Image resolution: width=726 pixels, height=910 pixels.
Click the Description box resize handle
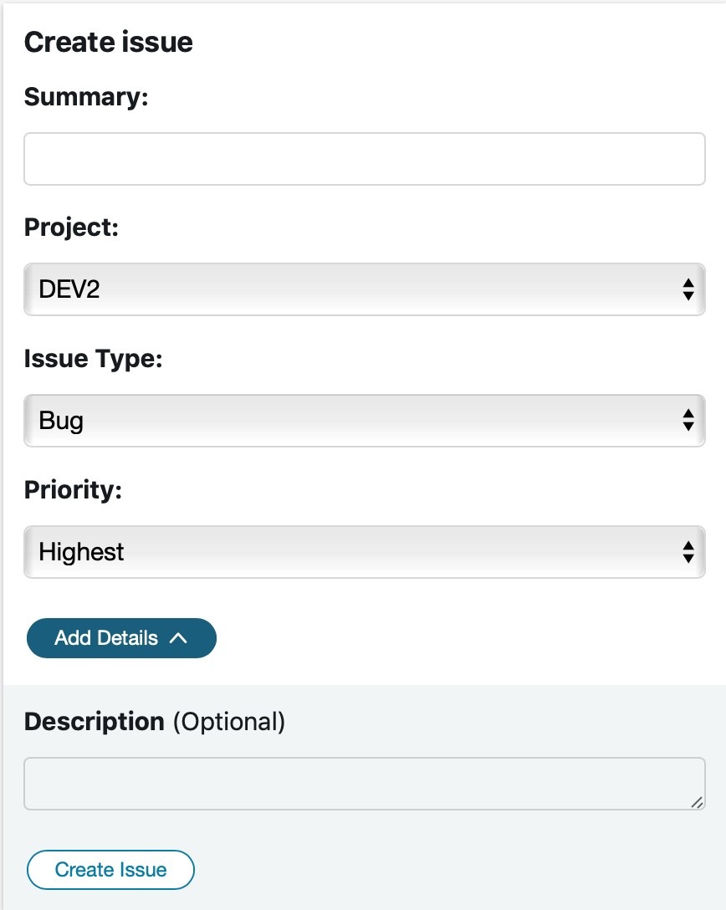(697, 802)
